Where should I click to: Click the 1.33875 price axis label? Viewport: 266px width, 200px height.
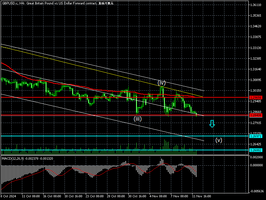click(256, 37)
